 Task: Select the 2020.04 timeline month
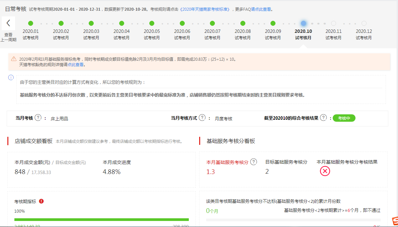(122, 23)
